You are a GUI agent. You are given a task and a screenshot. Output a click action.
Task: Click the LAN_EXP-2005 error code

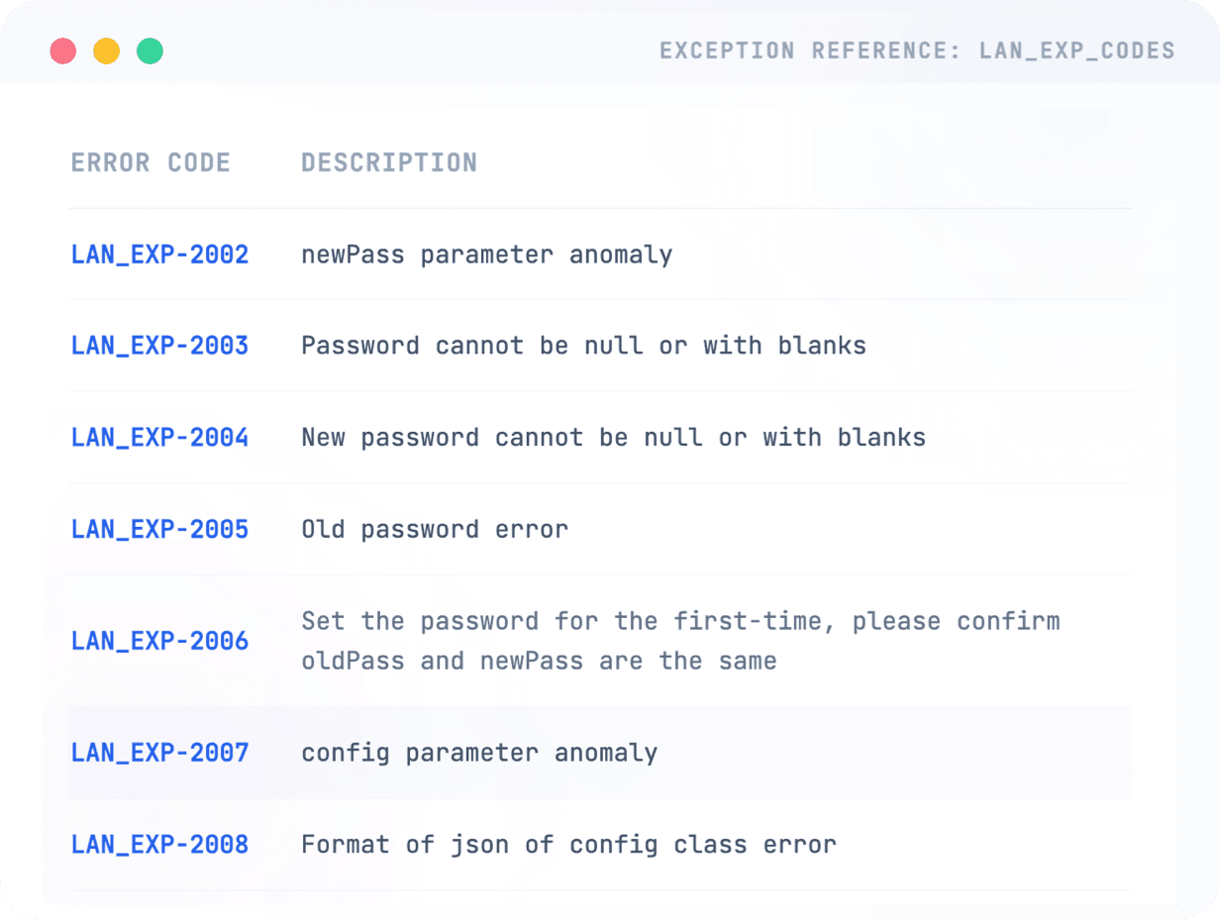click(x=159, y=529)
